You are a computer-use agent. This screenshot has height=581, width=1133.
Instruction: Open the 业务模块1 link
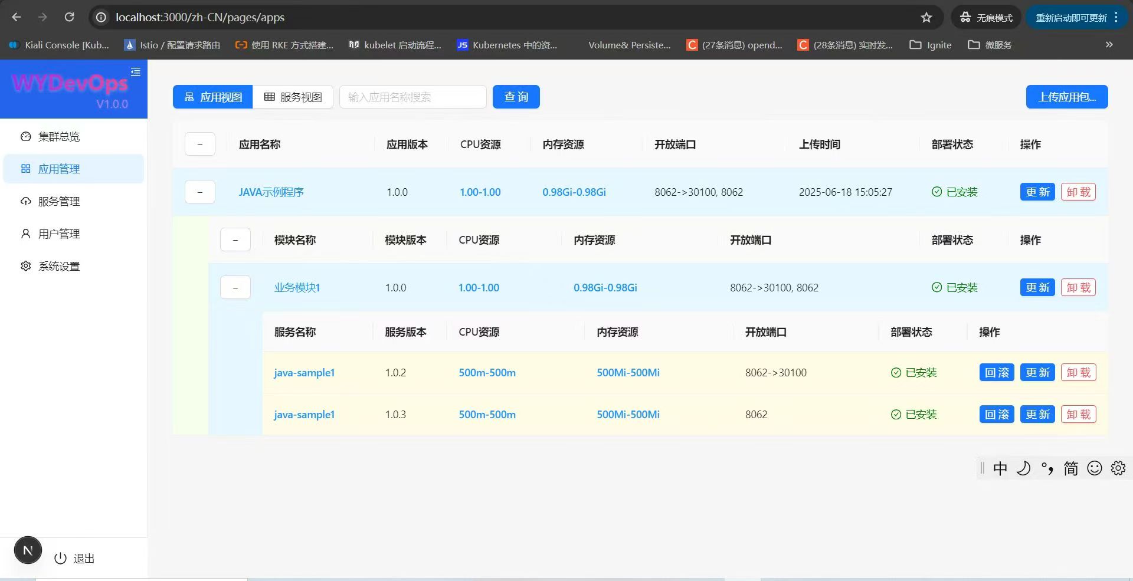point(297,287)
